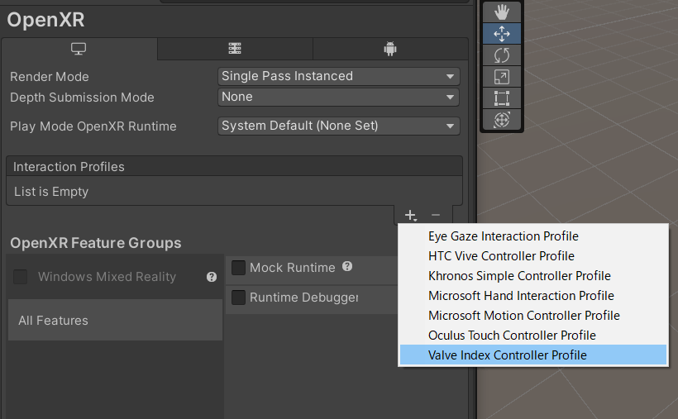Select the Rect transform tool
The image size is (678, 419).
click(502, 98)
